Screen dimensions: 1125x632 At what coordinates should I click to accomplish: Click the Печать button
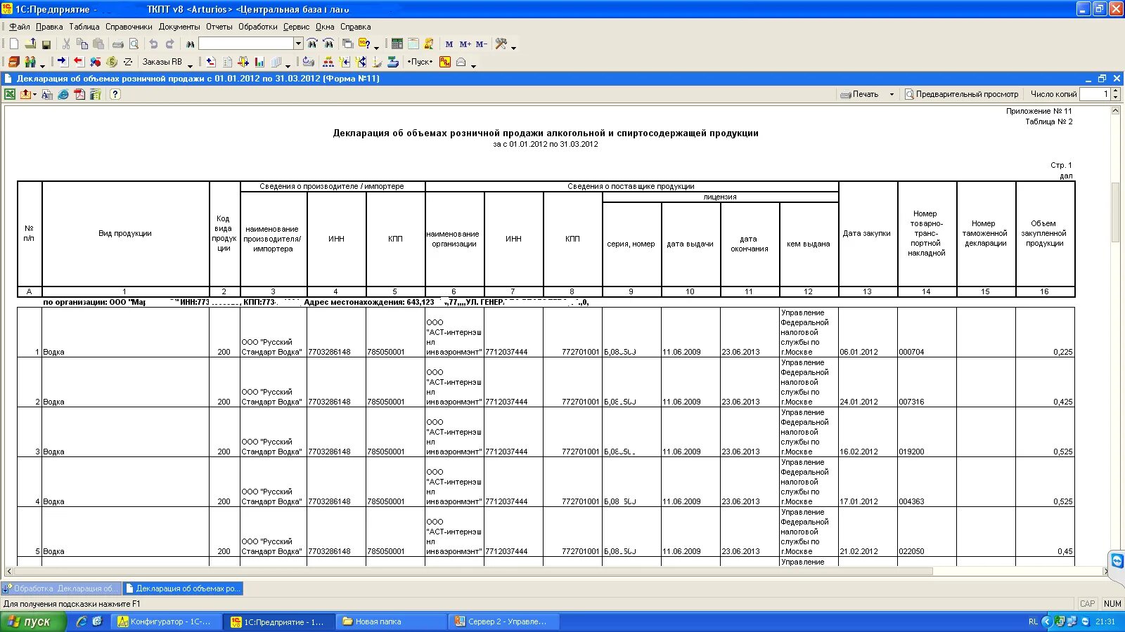point(859,94)
